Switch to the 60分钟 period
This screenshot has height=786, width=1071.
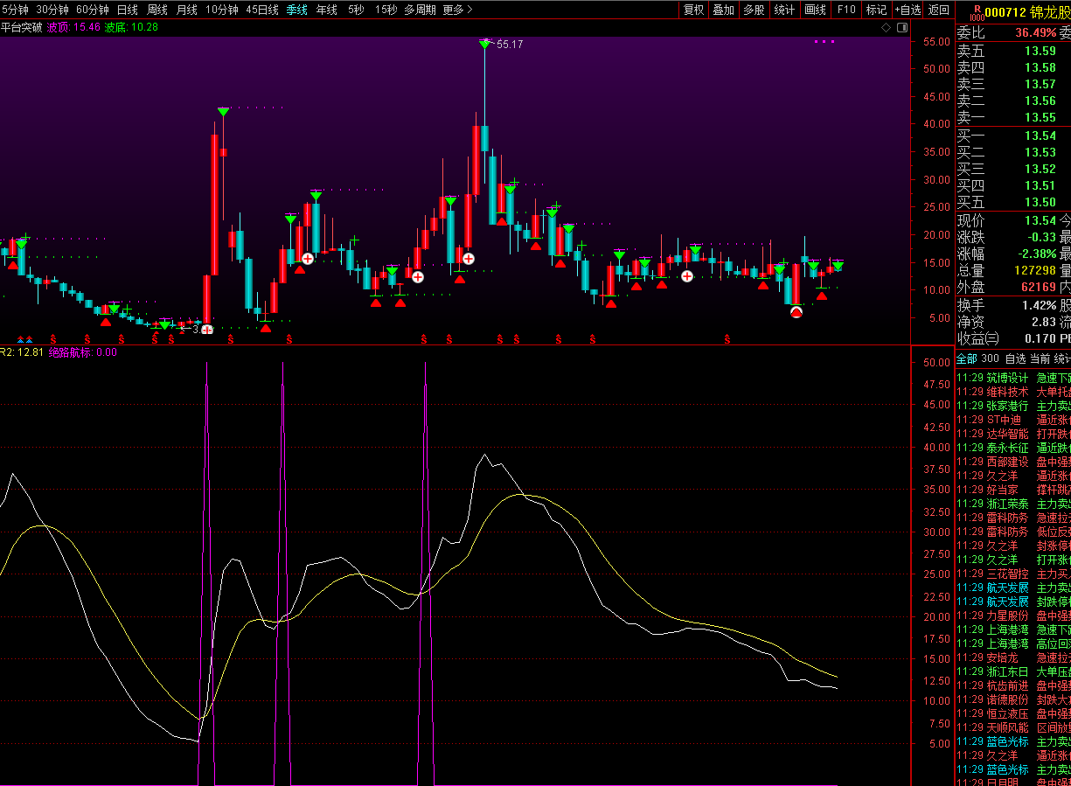(93, 10)
